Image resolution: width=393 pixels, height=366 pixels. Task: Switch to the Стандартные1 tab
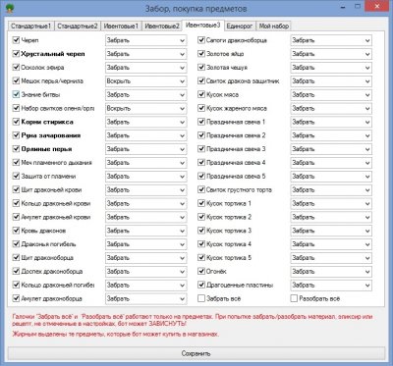coord(30,26)
